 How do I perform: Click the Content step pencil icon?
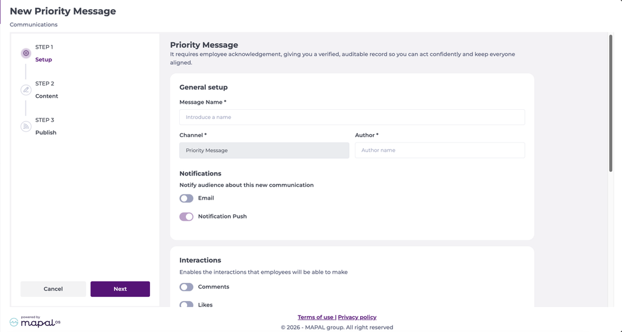tap(26, 90)
